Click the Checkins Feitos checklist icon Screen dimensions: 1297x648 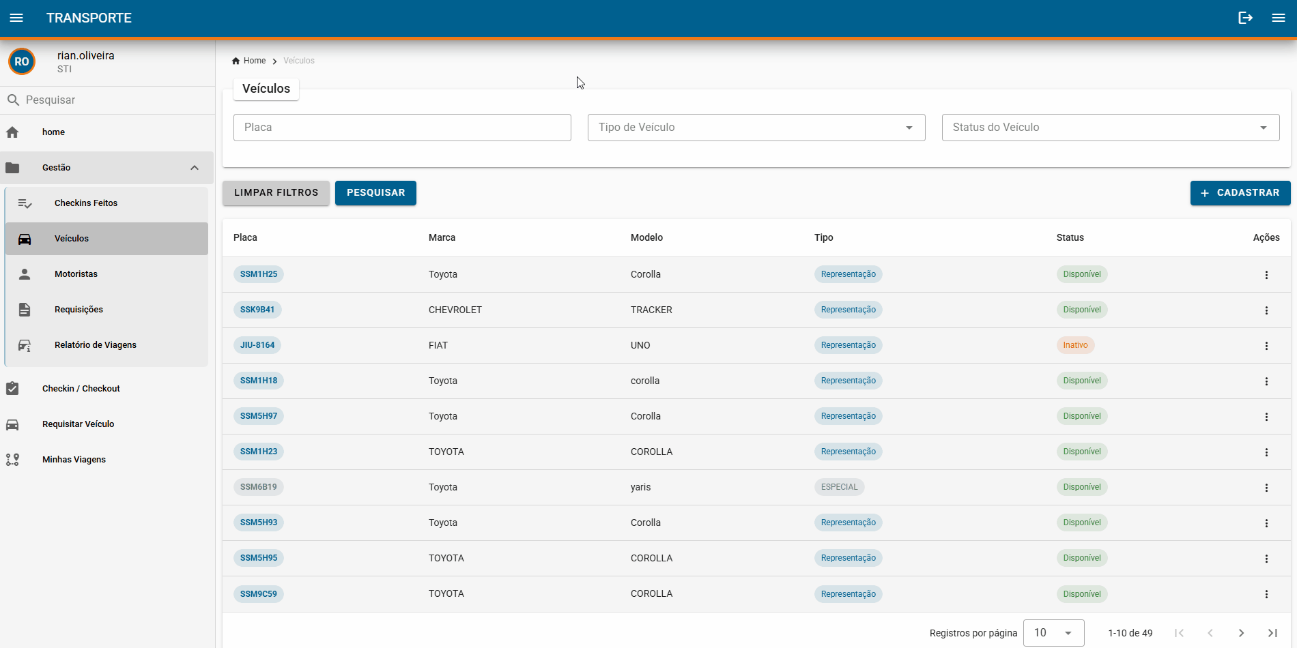pyautogui.click(x=25, y=203)
